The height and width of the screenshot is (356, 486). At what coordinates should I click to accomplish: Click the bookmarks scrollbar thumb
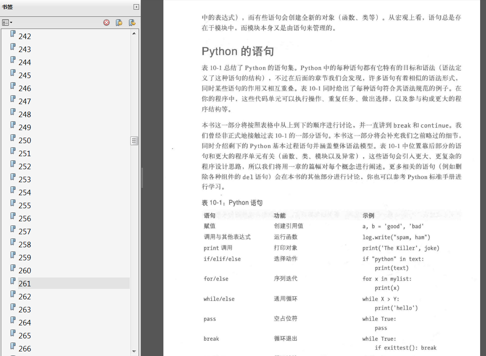point(134,141)
